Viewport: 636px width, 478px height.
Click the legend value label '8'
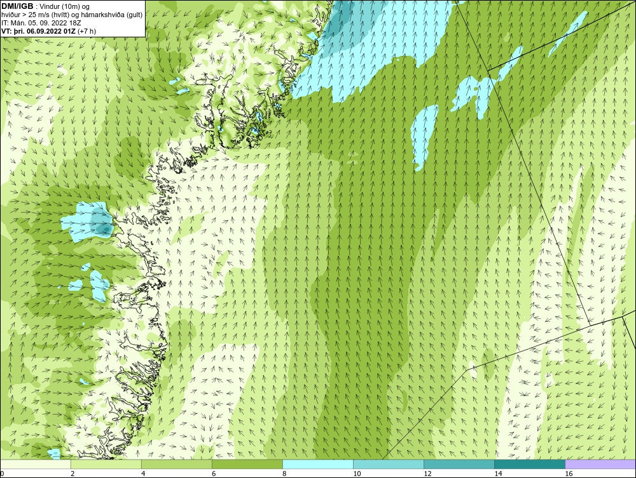click(284, 474)
